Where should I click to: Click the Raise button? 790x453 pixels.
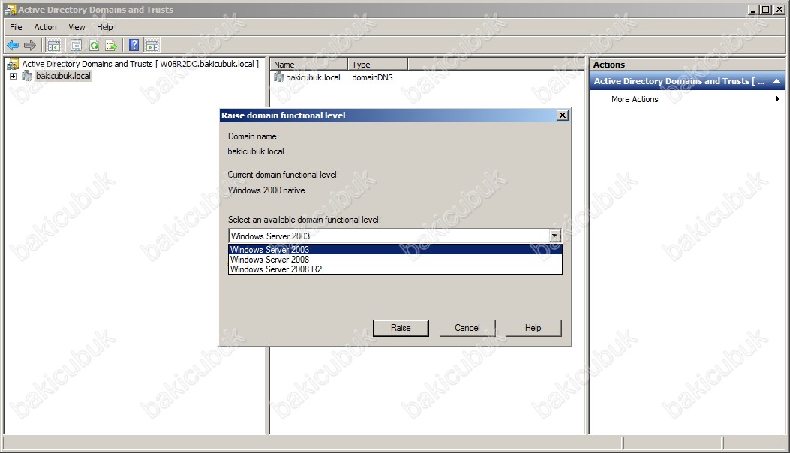[x=401, y=328]
